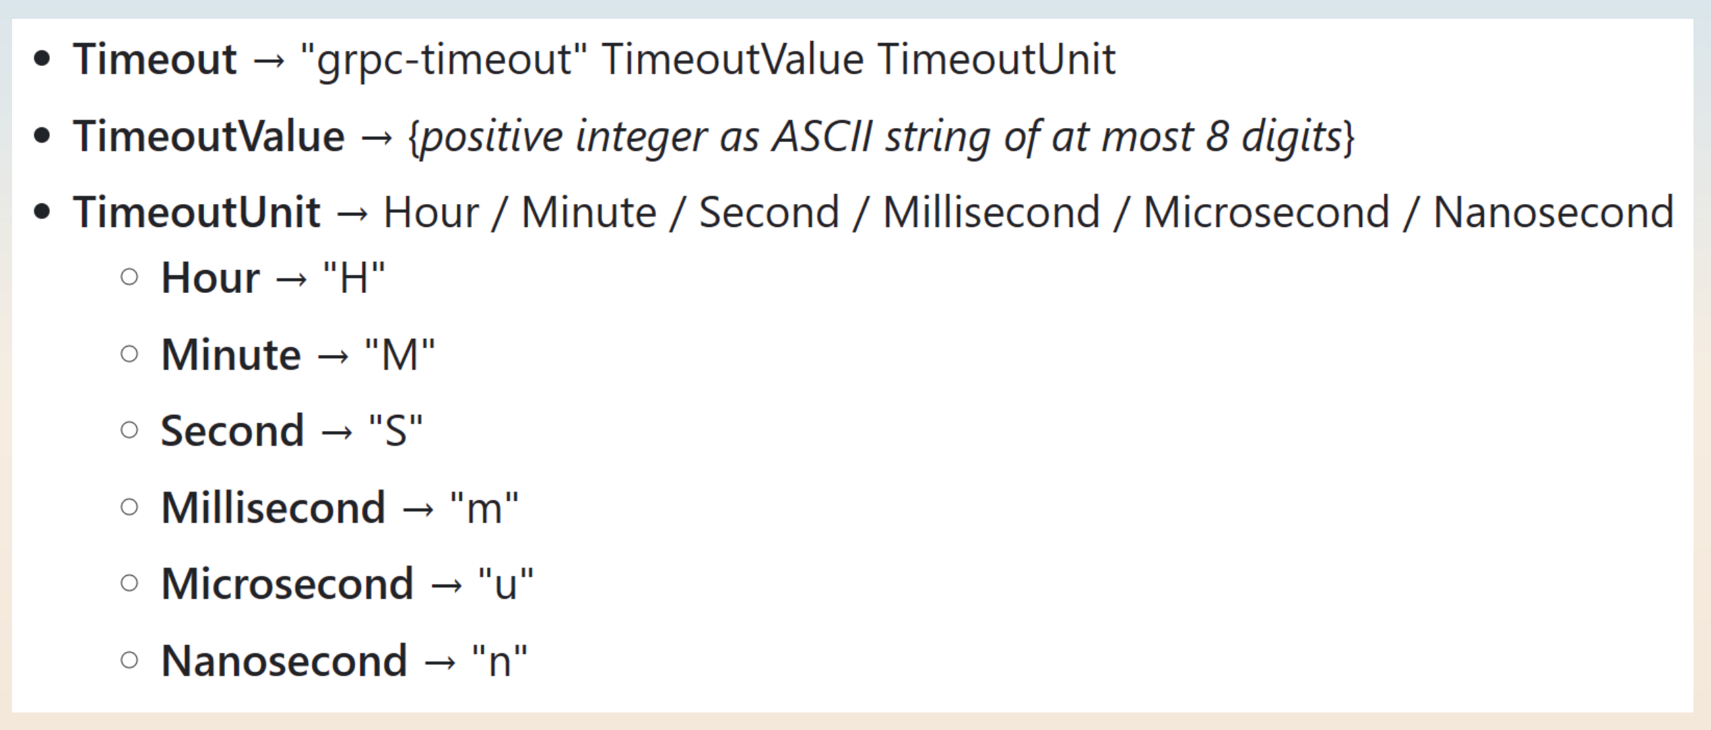Click the bold TimeoutUnit definition term
1711x730 pixels.
(197, 213)
